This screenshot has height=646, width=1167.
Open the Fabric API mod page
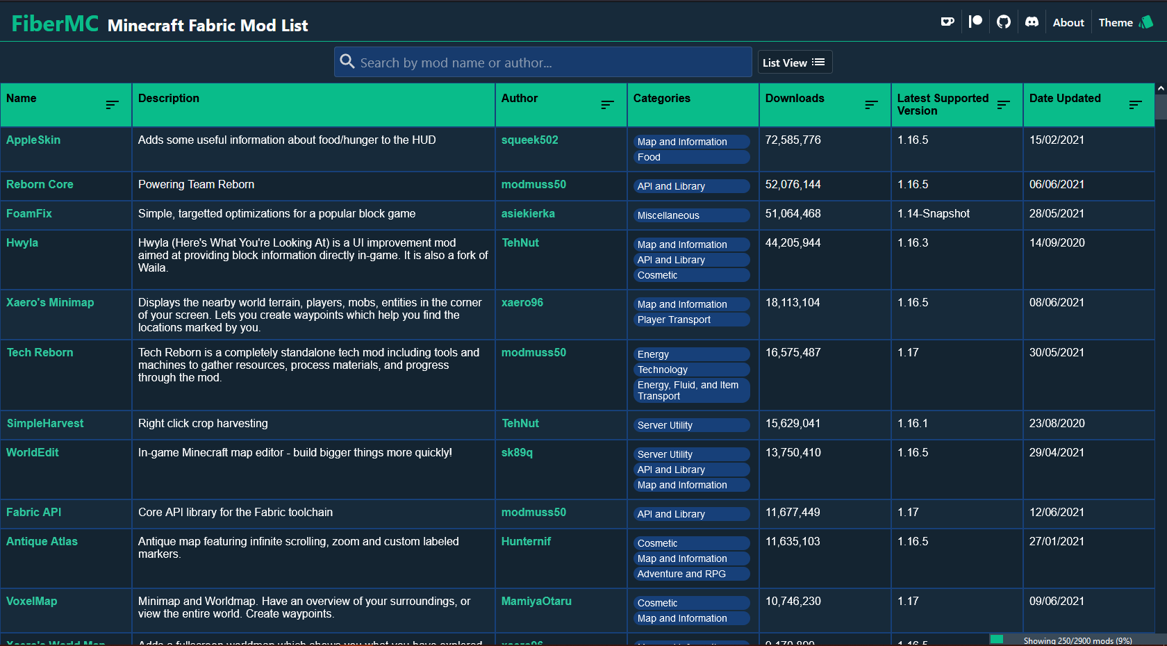(33, 512)
